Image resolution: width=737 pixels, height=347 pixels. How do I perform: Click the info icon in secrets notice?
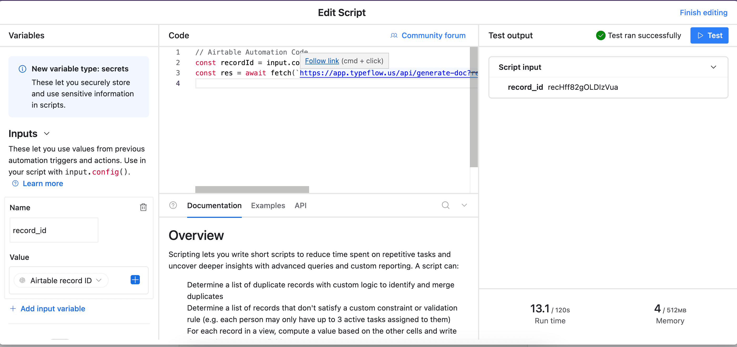click(x=22, y=69)
